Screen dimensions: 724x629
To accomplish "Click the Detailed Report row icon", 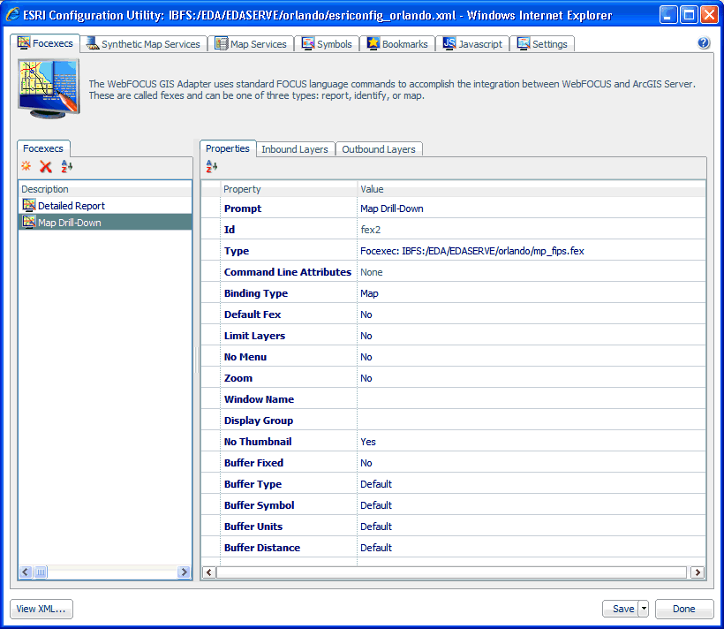I will (x=29, y=205).
